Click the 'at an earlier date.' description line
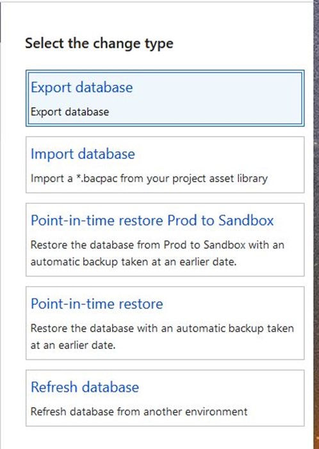The image size is (319, 449). 73,345
